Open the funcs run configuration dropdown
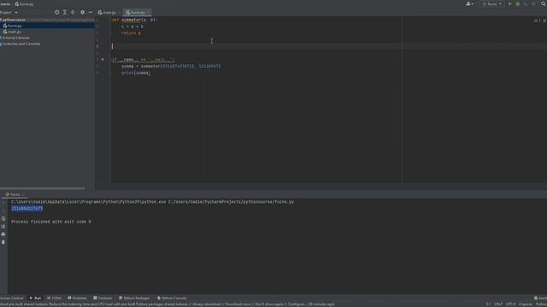 pyautogui.click(x=492, y=3)
